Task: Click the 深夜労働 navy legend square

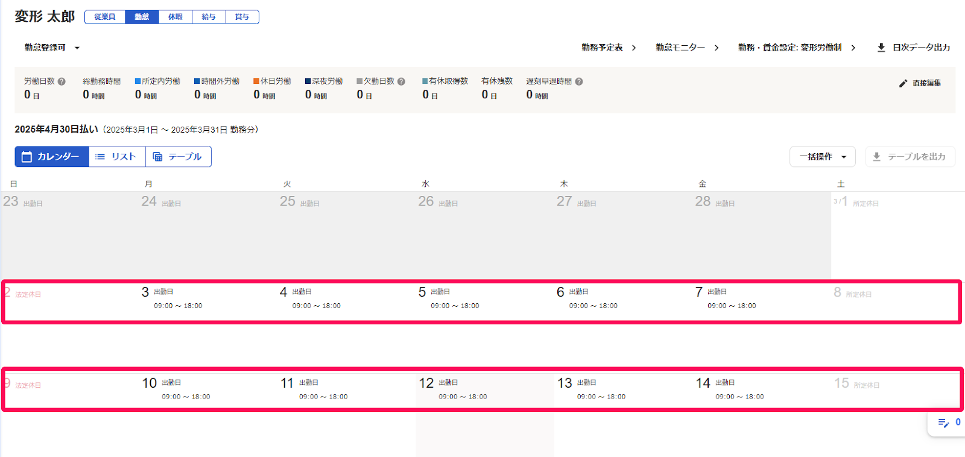Action: tap(308, 81)
